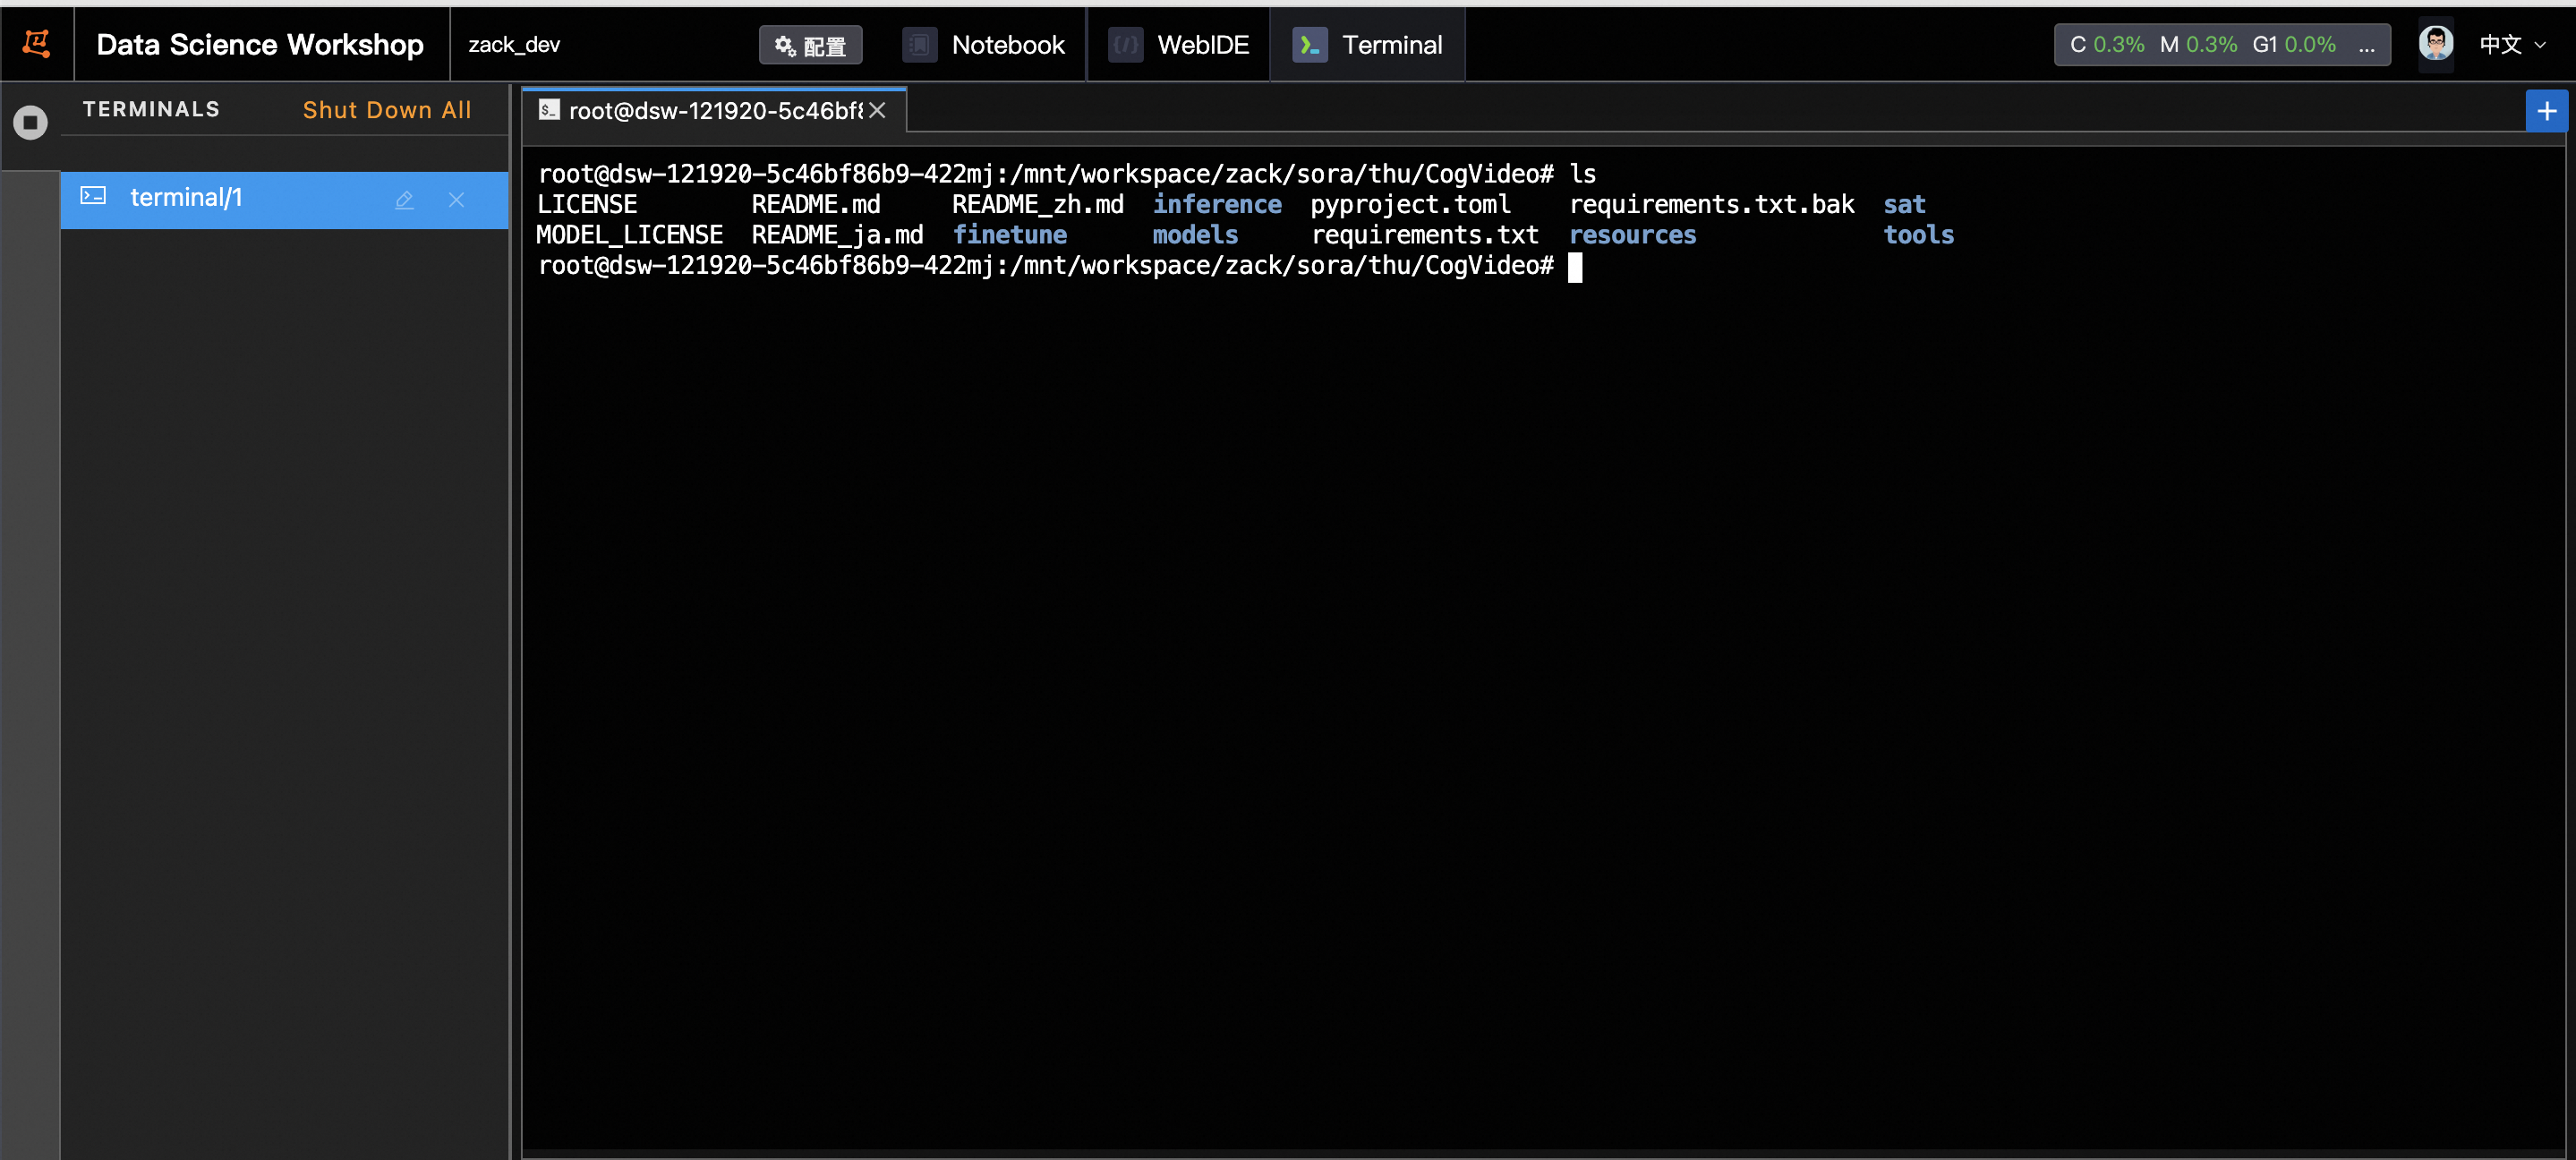Image resolution: width=2576 pixels, height=1160 pixels.
Task: Click Shut Down All terminals link
Action: pos(387,110)
